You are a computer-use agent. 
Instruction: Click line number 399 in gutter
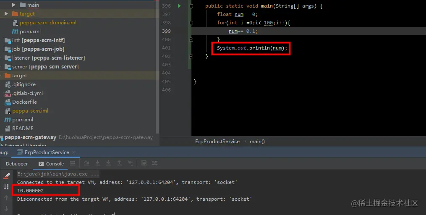pos(166,31)
